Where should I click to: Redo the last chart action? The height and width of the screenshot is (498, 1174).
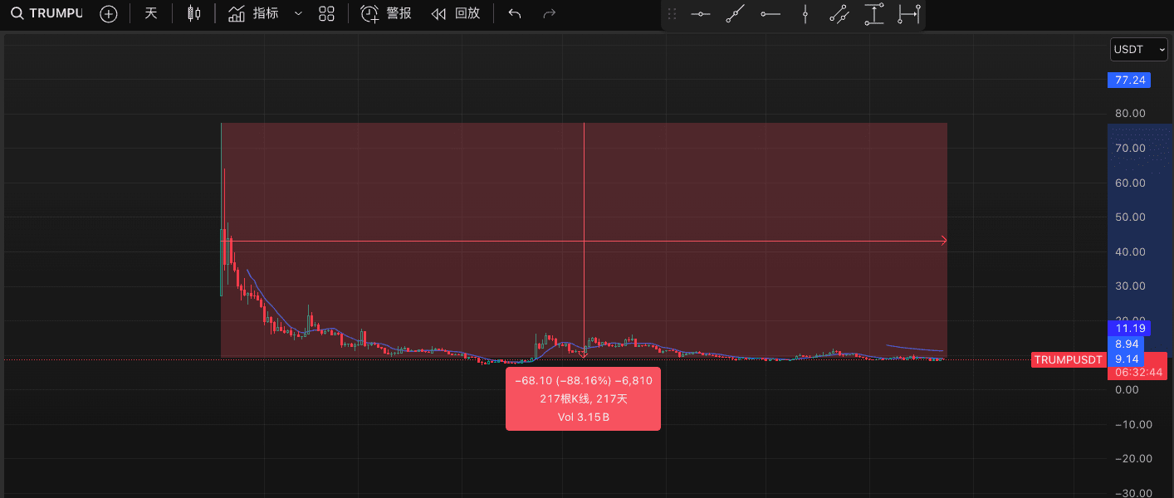tap(549, 13)
